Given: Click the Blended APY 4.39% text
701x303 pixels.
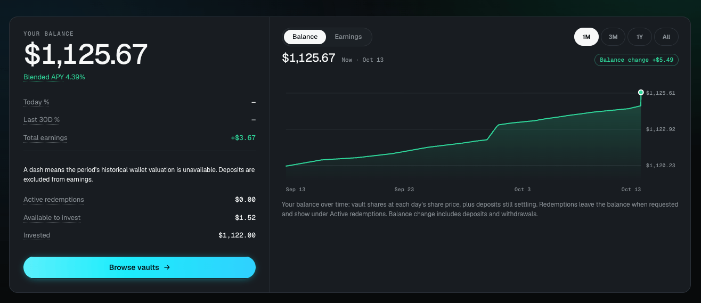Looking at the screenshot, I should [54, 77].
